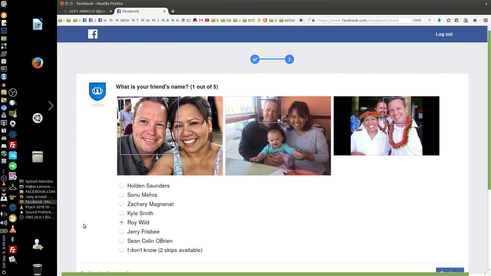The image size is (491, 276).
Task: Click the Log out link
Action: pos(444,34)
